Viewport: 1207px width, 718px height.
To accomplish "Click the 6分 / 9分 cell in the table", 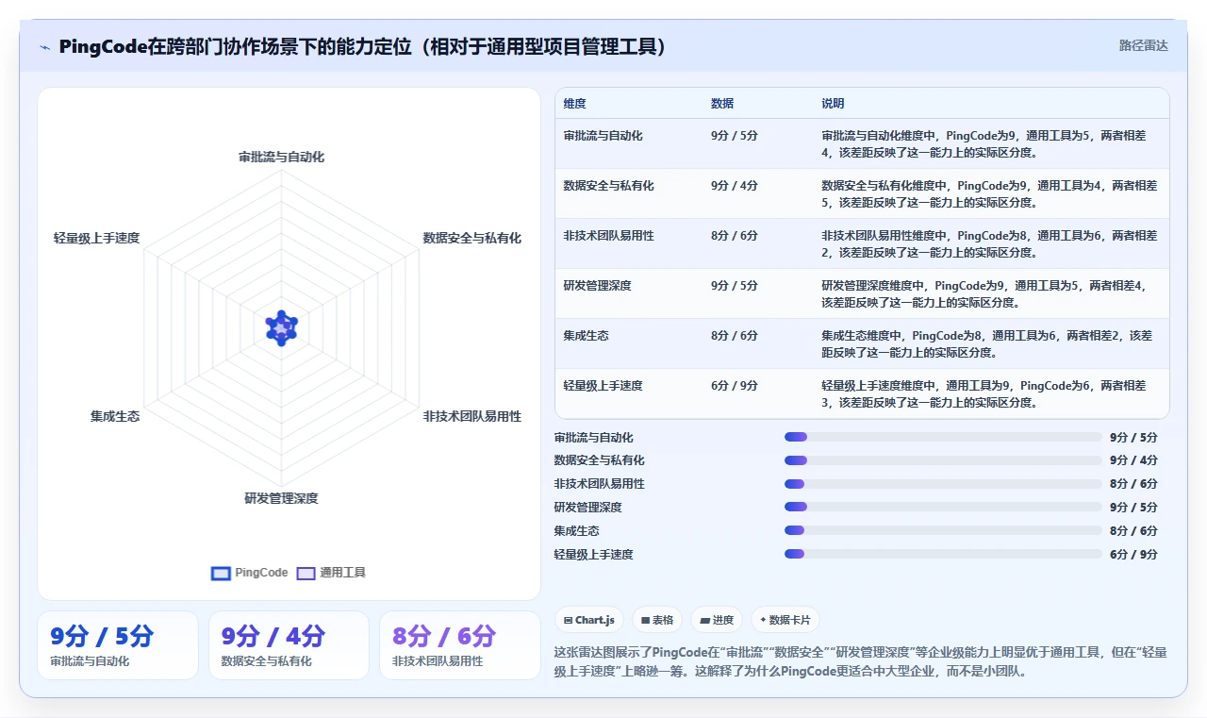I will [x=735, y=386].
